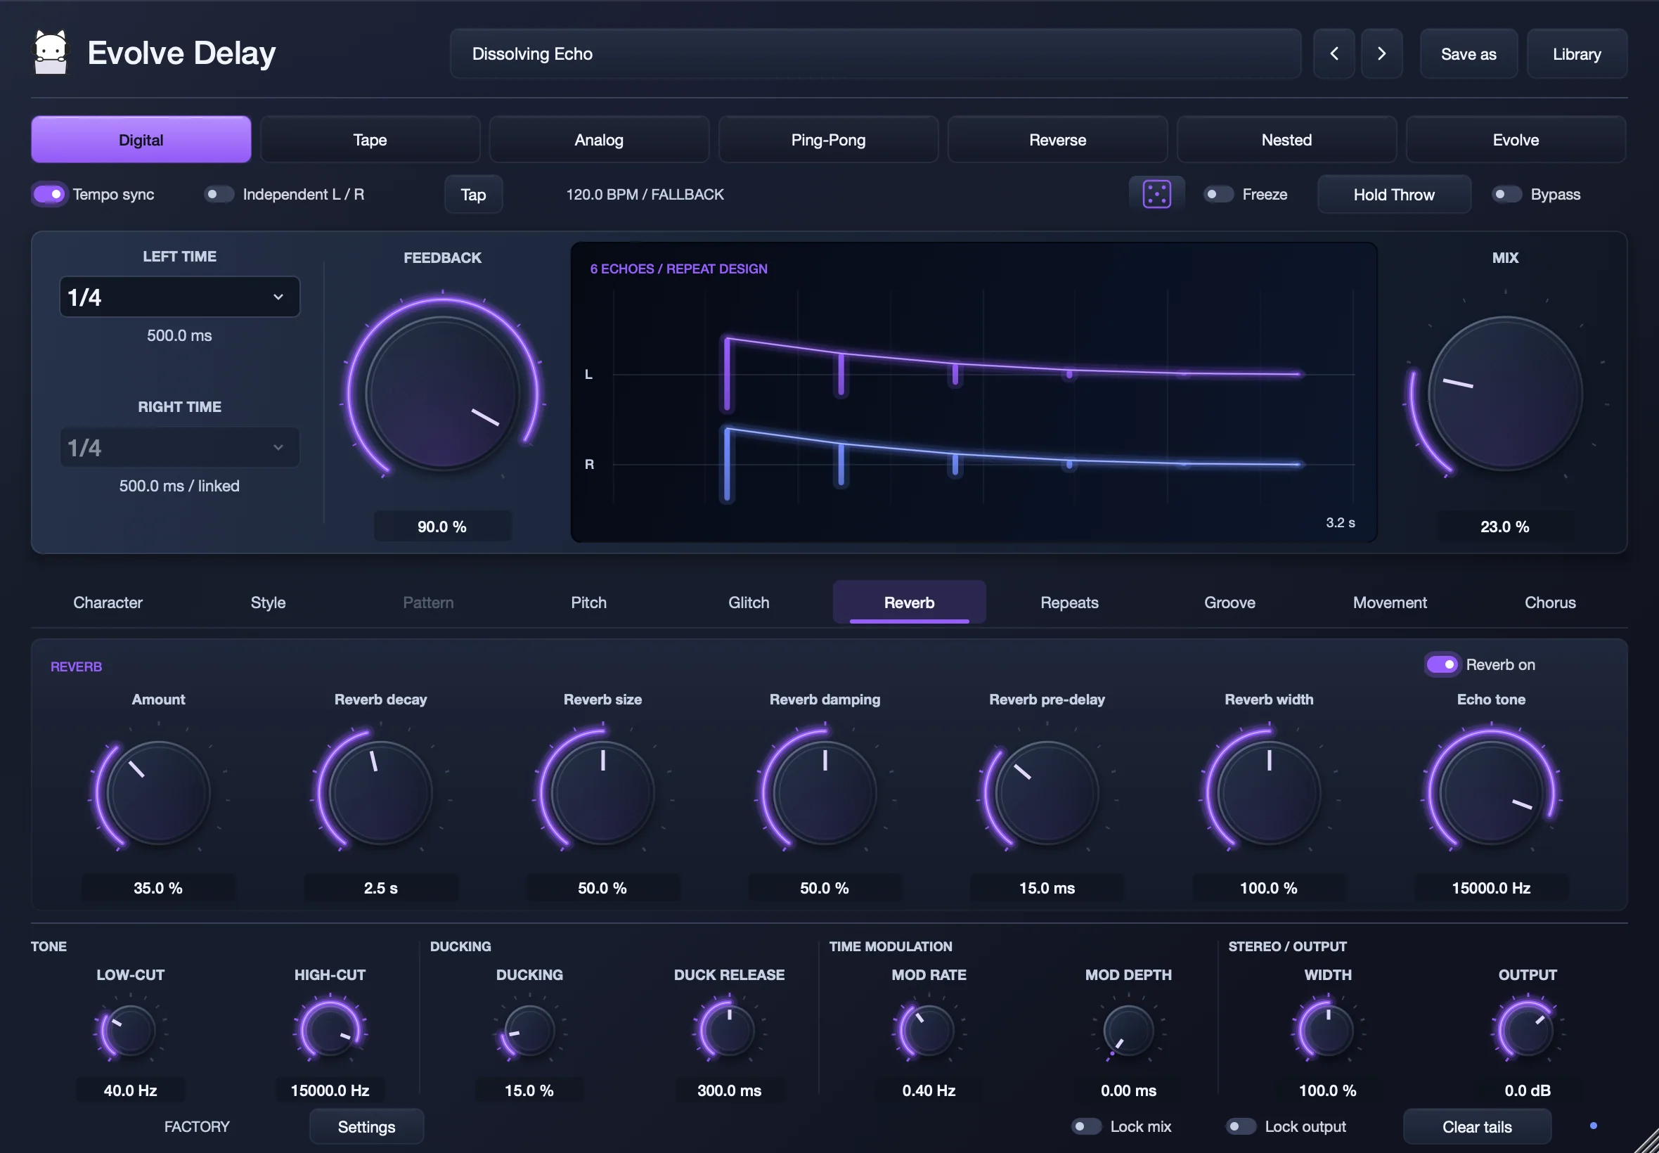The image size is (1659, 1153).
Task: Enable the Bypass switch
Action: [1506, 194]
